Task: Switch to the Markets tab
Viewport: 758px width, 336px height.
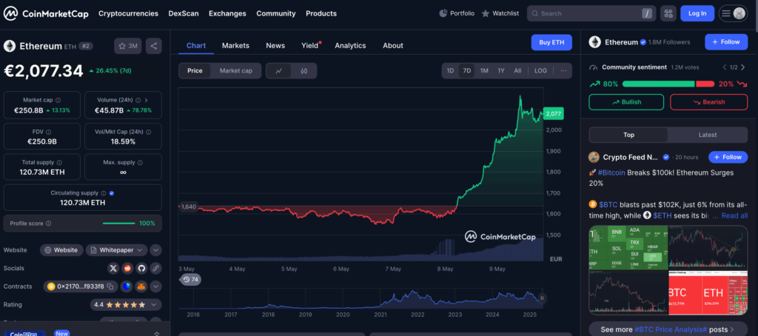Action: 235,45
